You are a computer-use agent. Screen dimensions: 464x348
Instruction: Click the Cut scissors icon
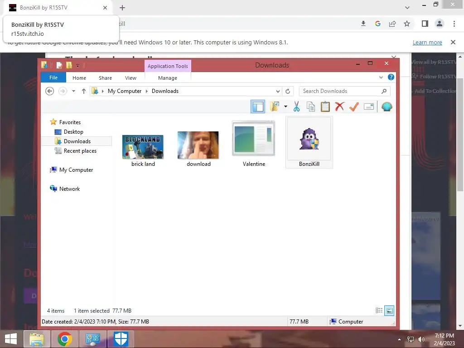click(x=296, y=106)
